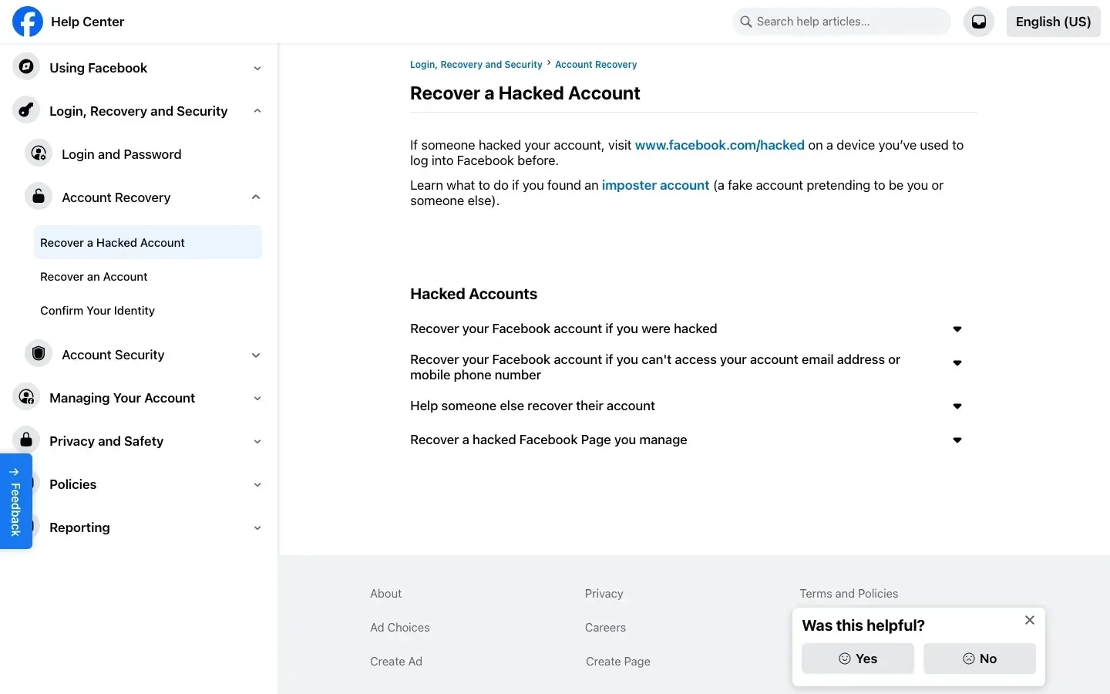1110x694 pixels.
Task: Open the Create Page footer link
Action: (x=617, y=662)
